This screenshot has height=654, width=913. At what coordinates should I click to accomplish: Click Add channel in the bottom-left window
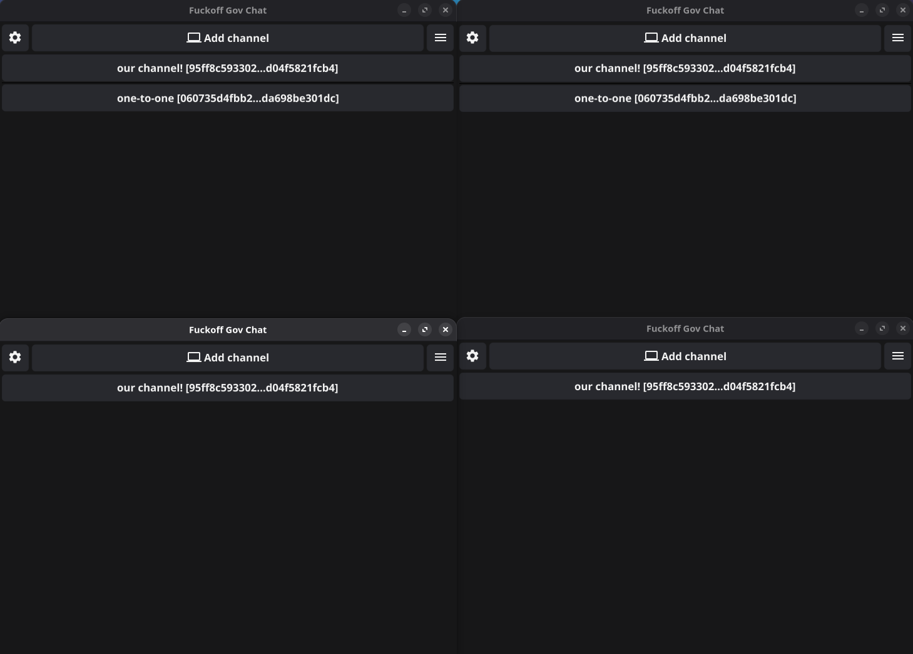(x=228, y=358)
